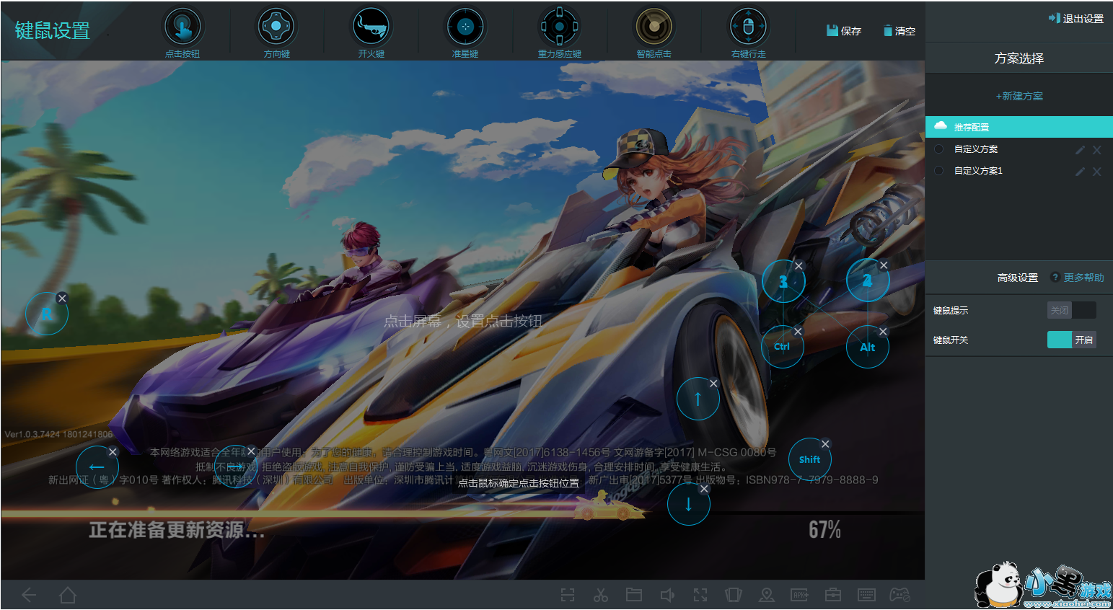Delete 自定义方案 with its X icon
The image size is (1113, 610).
1097,150
